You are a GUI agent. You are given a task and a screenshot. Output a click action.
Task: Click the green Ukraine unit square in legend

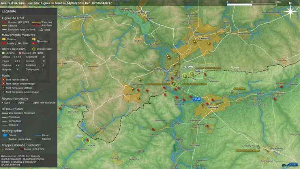[x=3, y=53]
